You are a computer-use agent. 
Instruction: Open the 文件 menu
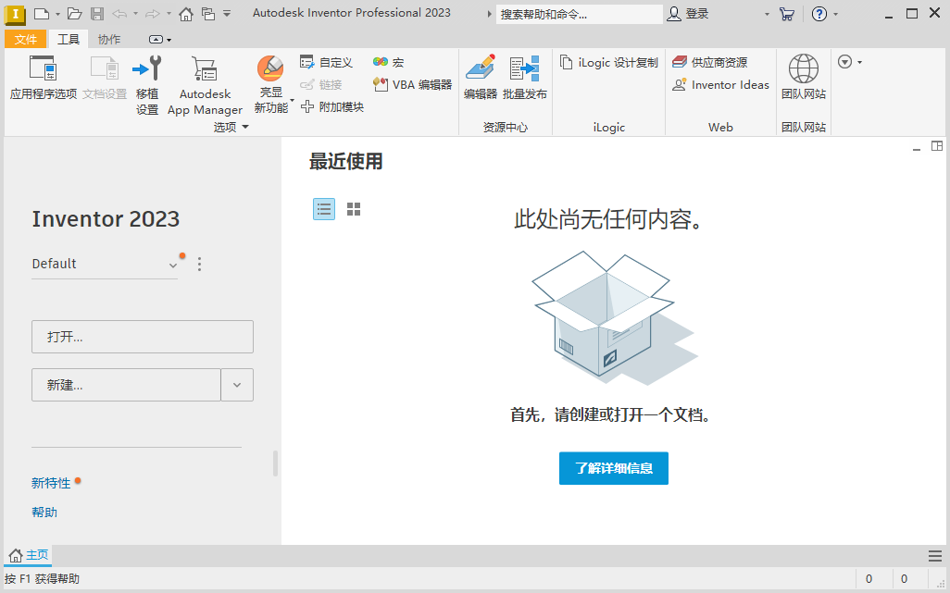click(x=26, y=39)
